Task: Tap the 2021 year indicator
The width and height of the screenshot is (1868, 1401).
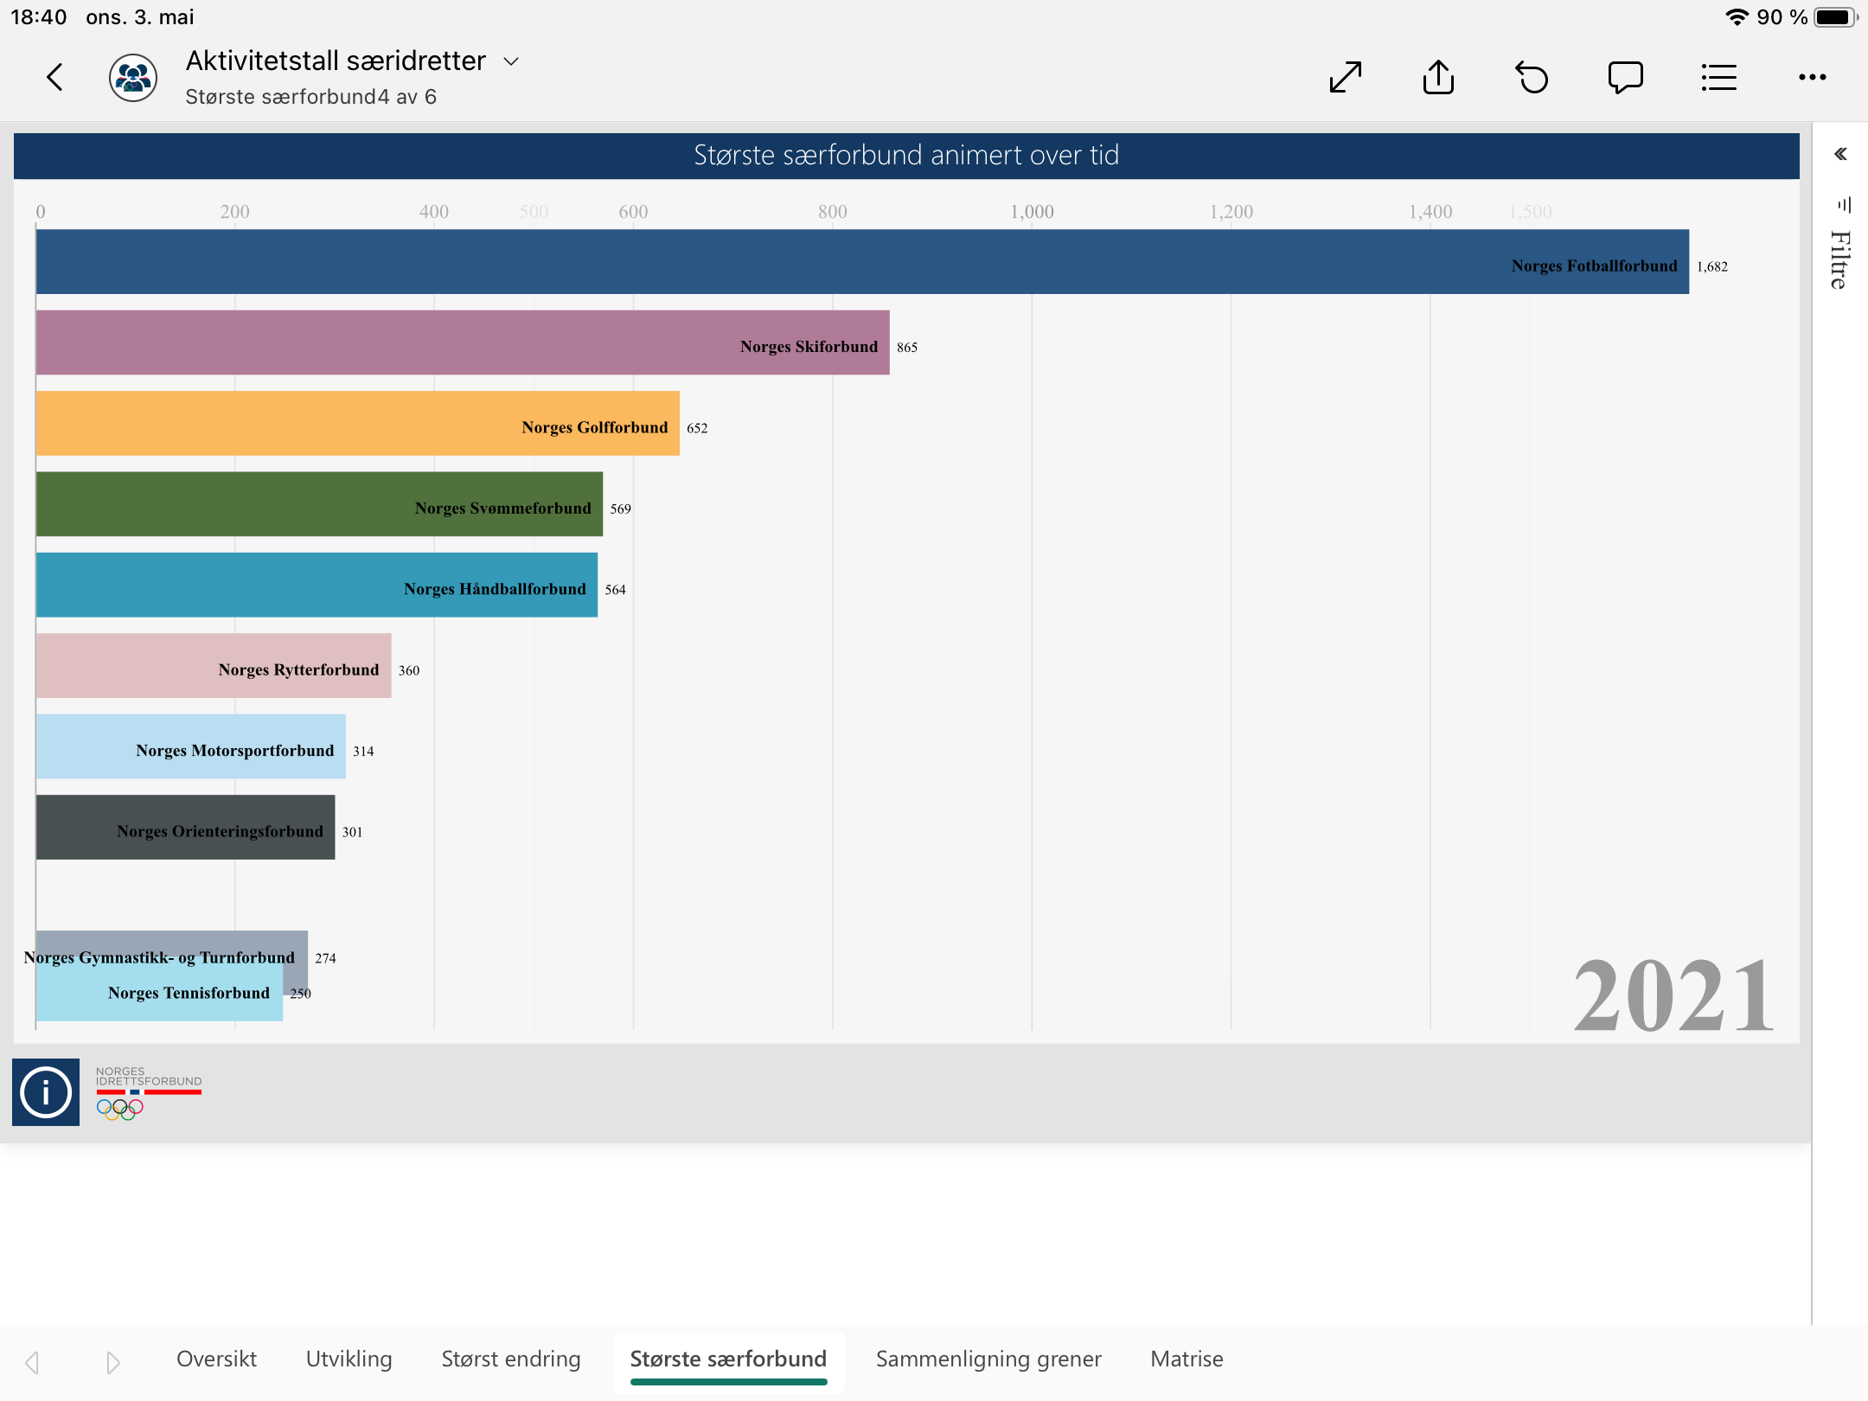Action: (1673, 995)
